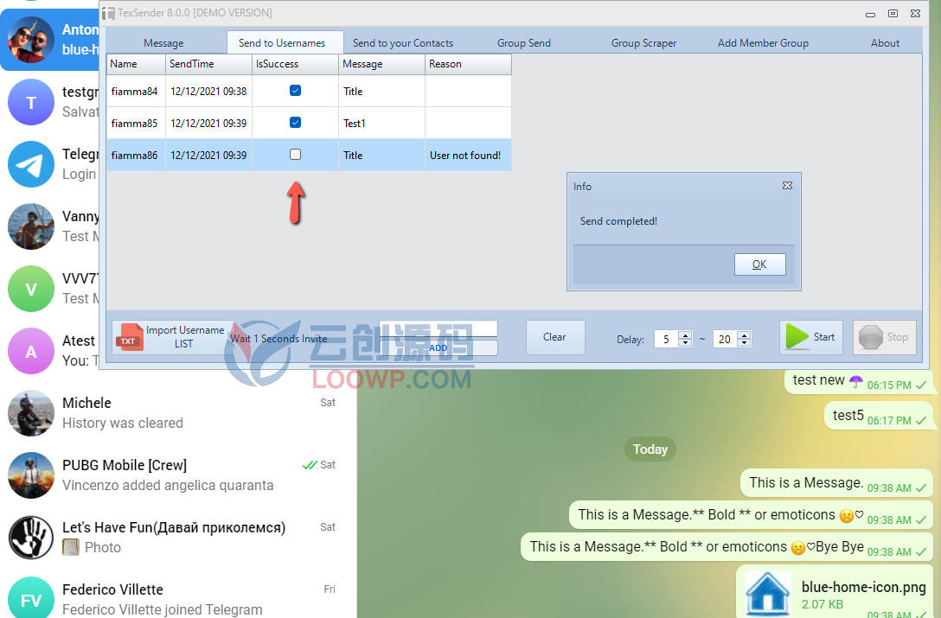Click the Clear button
The width and height of the screenshot is (941, 618).
[x=554, y=337]
